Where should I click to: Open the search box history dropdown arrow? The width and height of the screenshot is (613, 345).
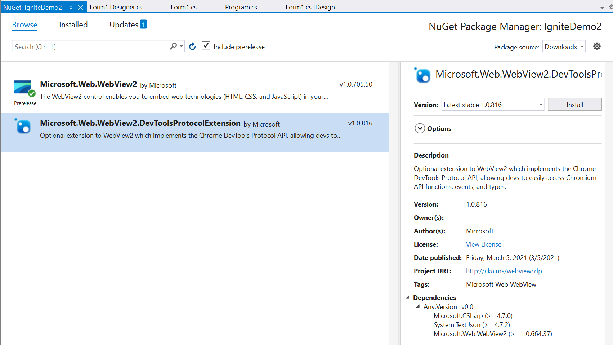[181, 46]
